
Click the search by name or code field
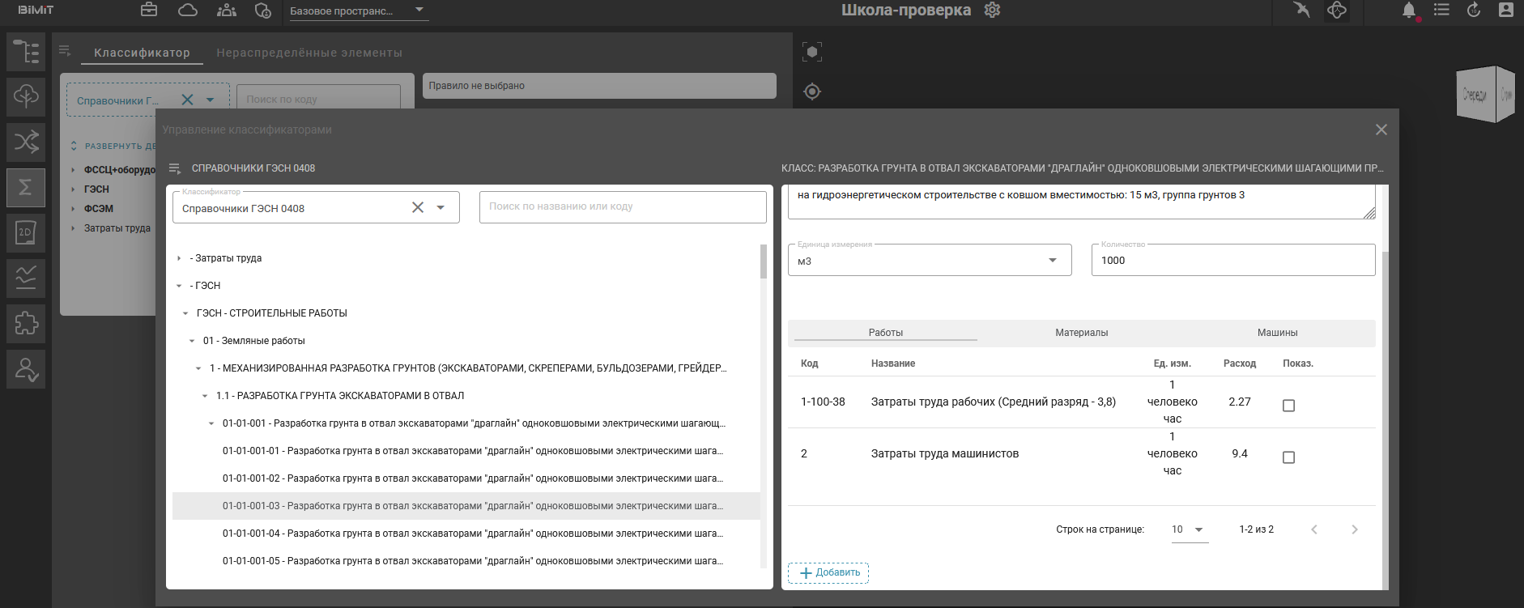pos(622,207)
